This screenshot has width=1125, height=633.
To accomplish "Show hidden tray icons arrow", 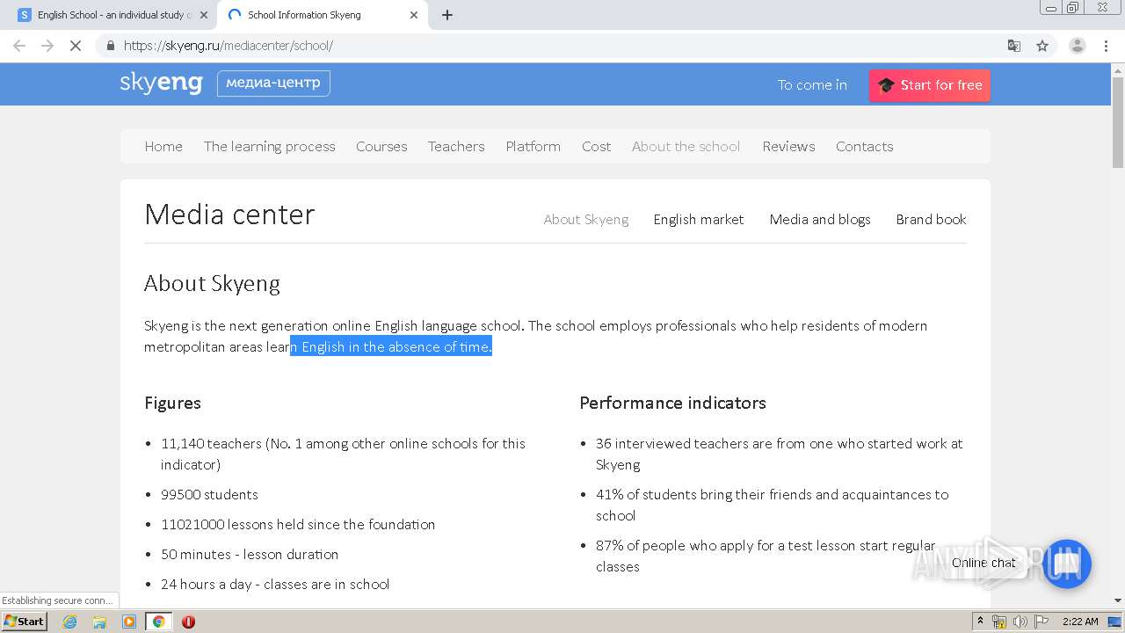I will pyautogui.click(x=980, y=622).
